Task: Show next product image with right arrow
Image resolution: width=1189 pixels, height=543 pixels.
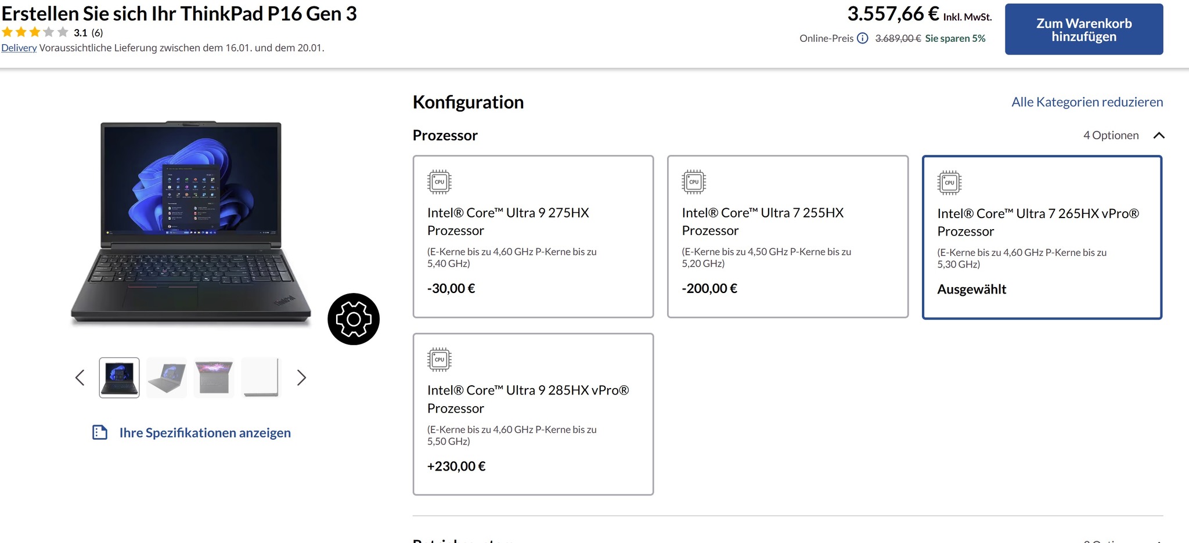Action: coord(301,378)
